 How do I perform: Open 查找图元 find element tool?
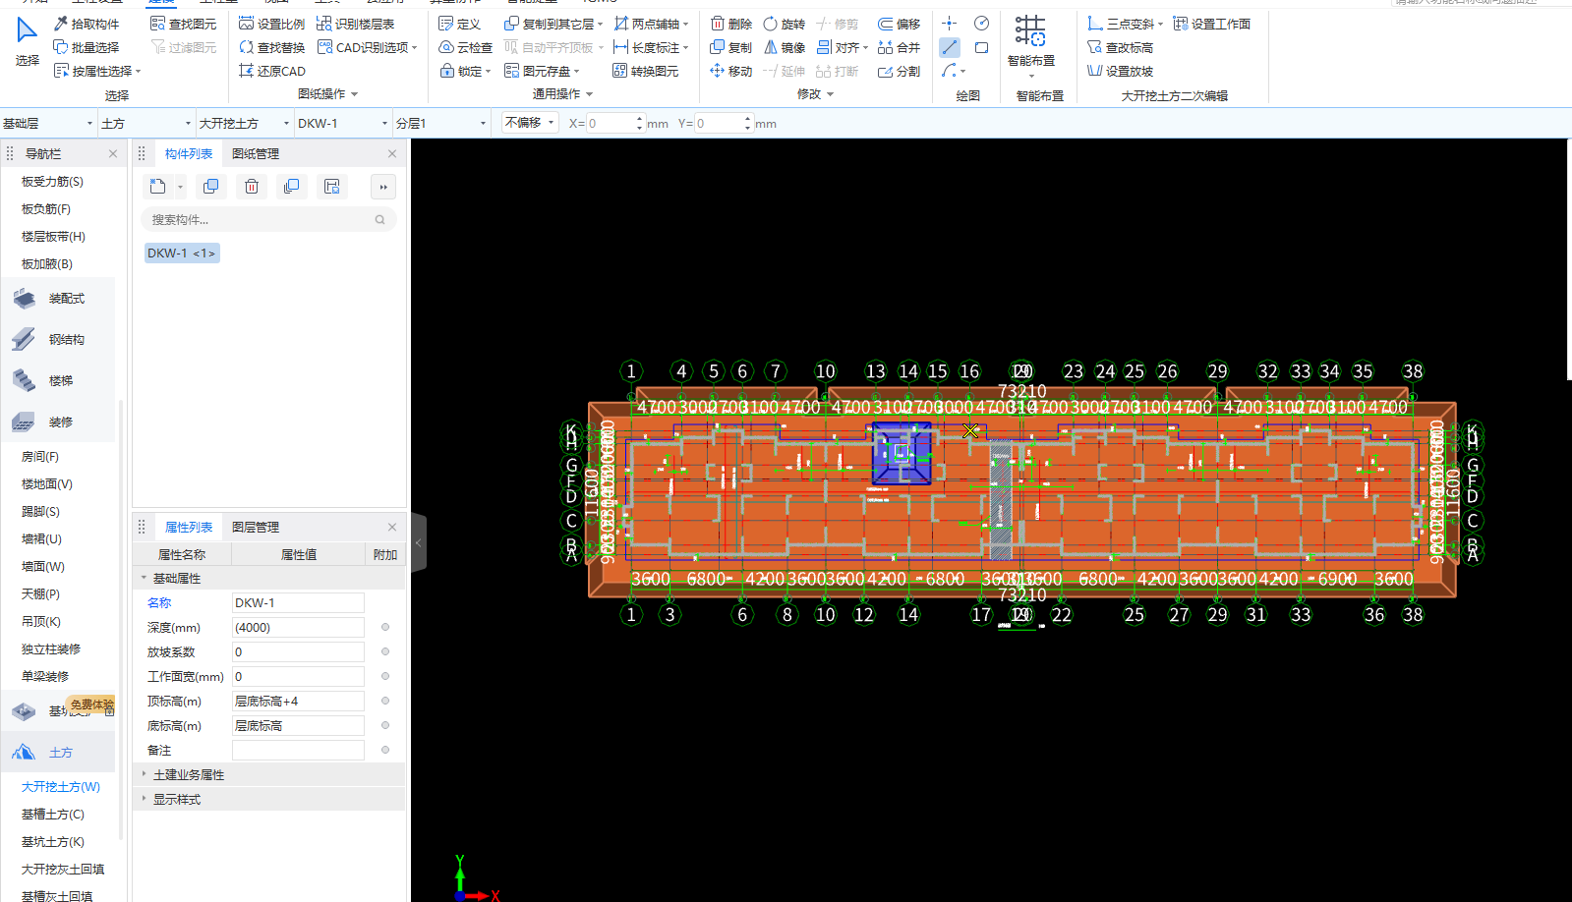pyautogui.click(x=183, y=24)
